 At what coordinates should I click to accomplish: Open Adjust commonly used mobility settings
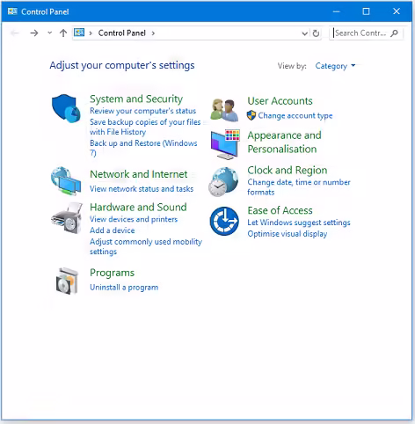pos(146,246)
